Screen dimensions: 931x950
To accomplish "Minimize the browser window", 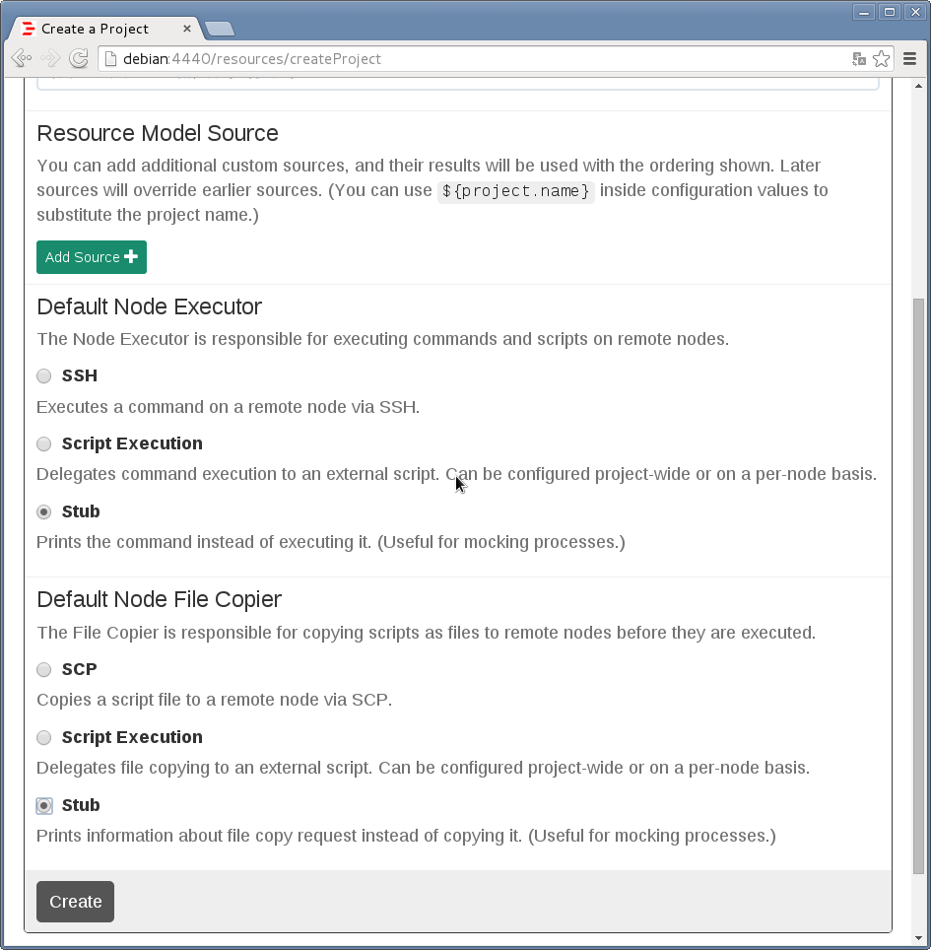I will 864,12.
